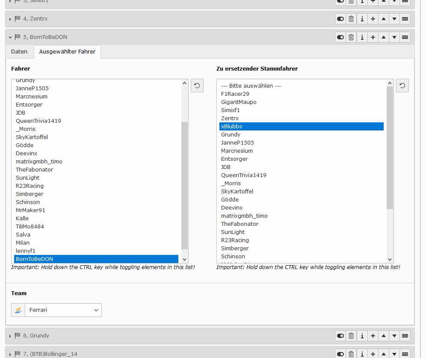Screen dimensions: 426x358
Task: Choose Grundy in Zu ersetzender Stammfahrer list
Action: 231,135
